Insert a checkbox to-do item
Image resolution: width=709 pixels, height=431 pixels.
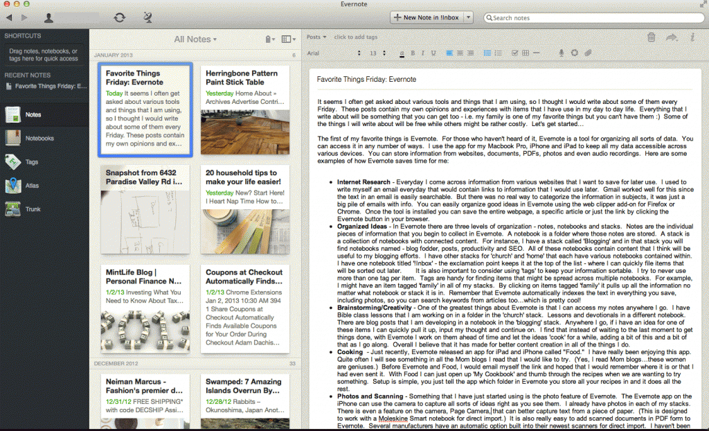pos(514,53)
